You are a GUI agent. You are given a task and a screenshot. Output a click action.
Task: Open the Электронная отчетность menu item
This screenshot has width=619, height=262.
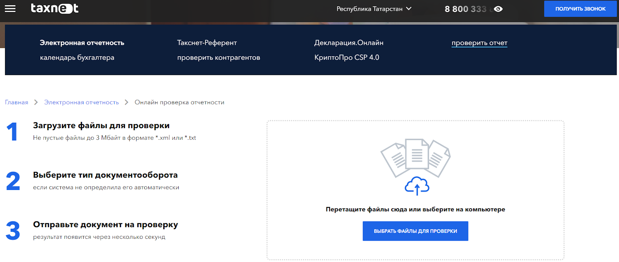click(82, 43)
